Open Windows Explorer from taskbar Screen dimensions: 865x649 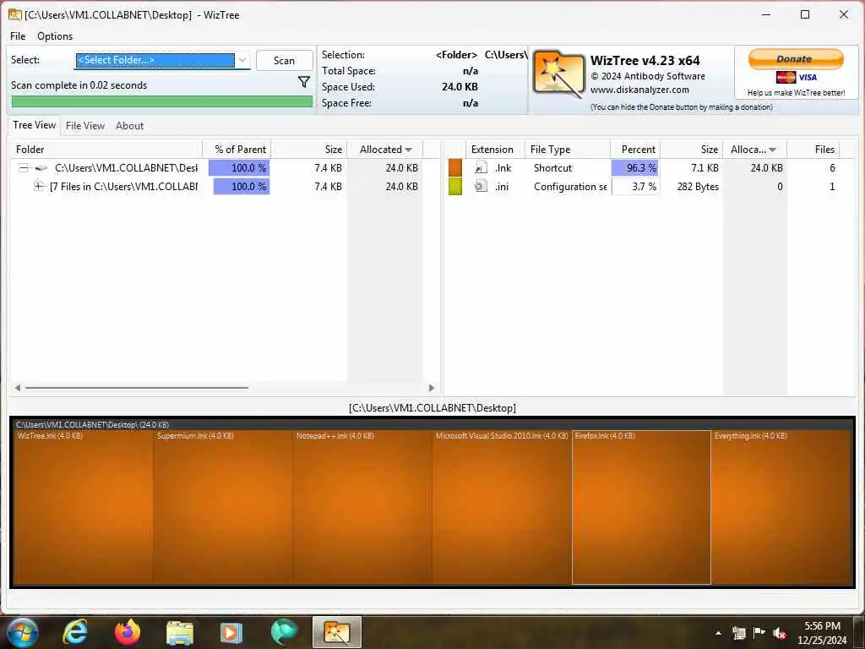tap(180, 632)
